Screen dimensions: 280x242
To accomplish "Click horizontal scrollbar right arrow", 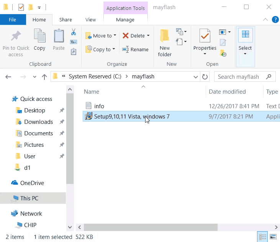I will (x=276, y=227).
